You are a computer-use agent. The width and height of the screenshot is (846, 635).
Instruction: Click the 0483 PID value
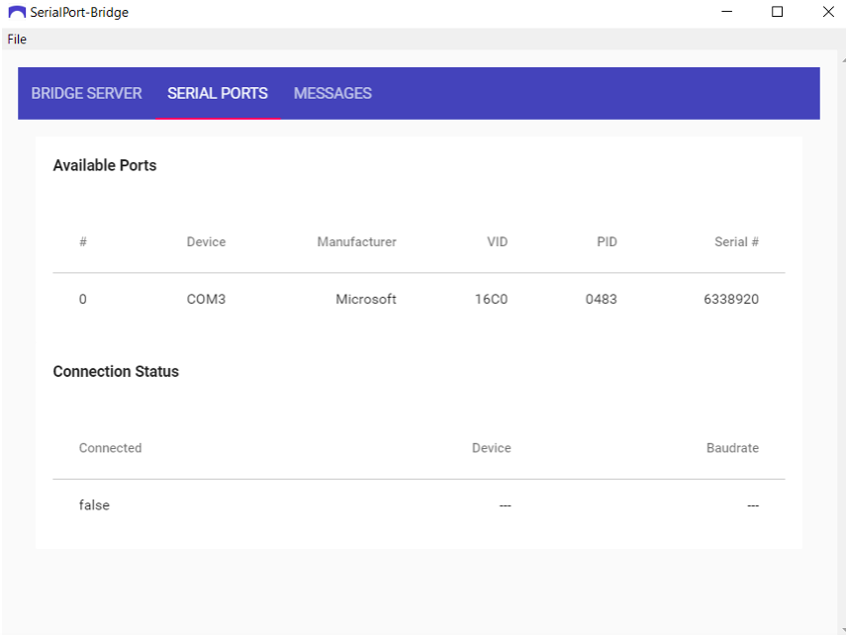[601, 299]
